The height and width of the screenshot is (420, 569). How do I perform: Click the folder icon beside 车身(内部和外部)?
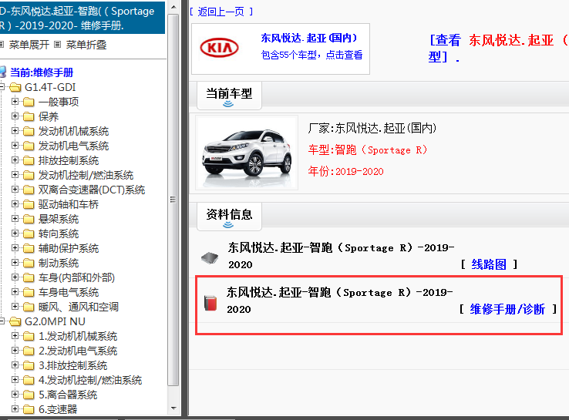tap(29, 278)
